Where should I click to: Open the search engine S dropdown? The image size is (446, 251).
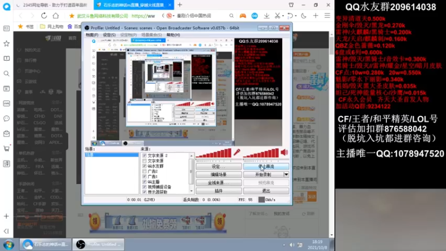click(170, 16)
